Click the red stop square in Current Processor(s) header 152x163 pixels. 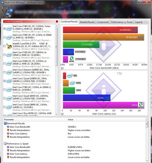coord(57,21)
